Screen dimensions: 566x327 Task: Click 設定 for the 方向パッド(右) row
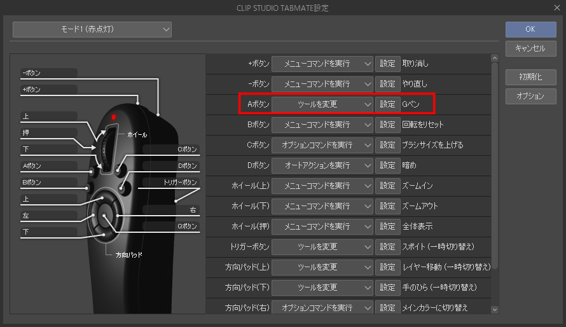(388, 307)
